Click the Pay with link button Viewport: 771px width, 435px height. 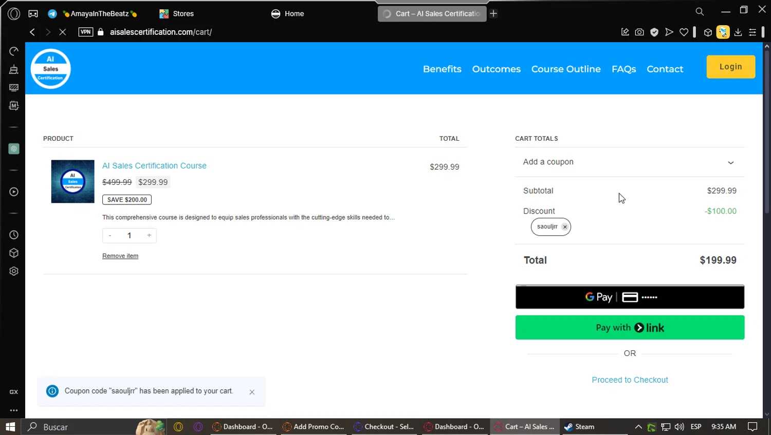pos(630,328)
